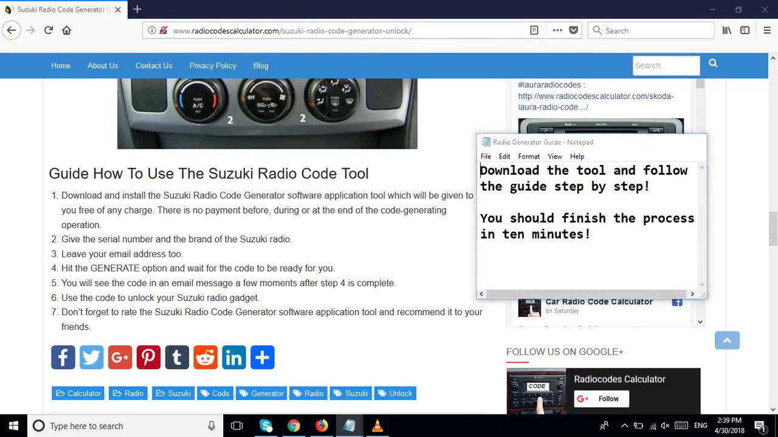The image size is (778, 437).
Task: Click the Generator tag
Action: pos(261,393)
